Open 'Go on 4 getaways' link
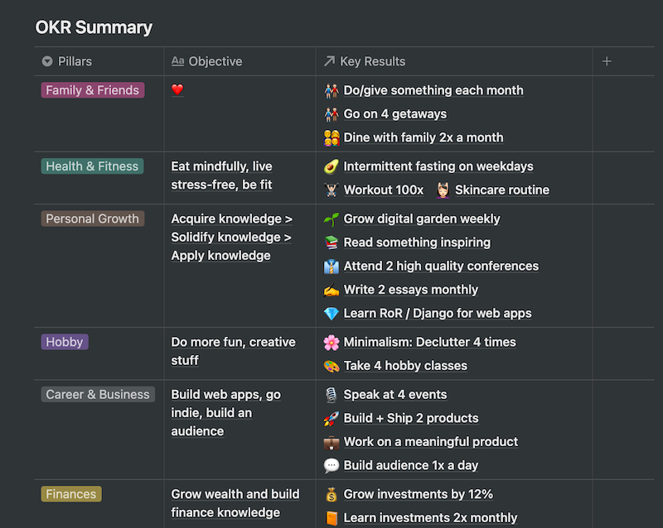 pos(395,114)
